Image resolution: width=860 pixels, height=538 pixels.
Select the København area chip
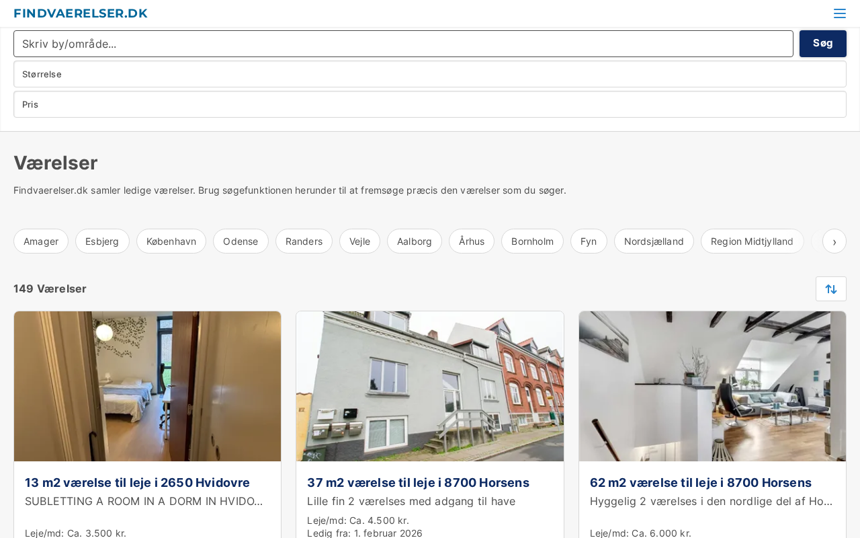point(171,241)
